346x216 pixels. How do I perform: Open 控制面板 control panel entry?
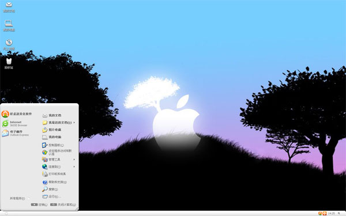pos(53,145)
